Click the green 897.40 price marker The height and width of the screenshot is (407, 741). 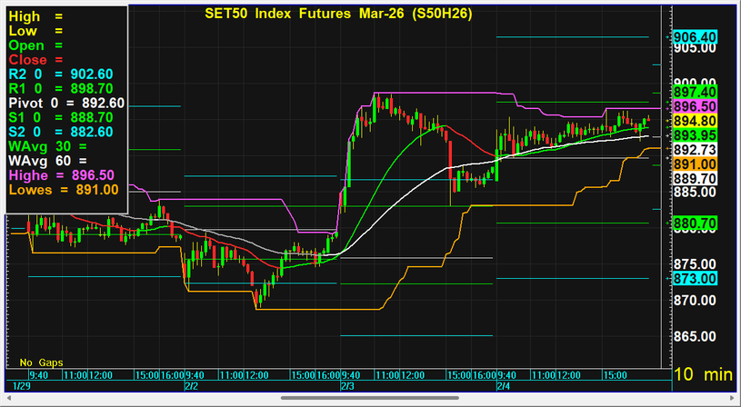pyautogui.click(x=694, y=93)
